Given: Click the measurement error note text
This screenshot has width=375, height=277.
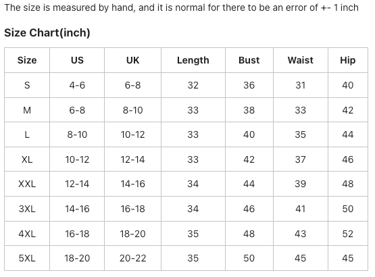Looking at the screenshot, I should pyautogui.click(x=181, y=8).
